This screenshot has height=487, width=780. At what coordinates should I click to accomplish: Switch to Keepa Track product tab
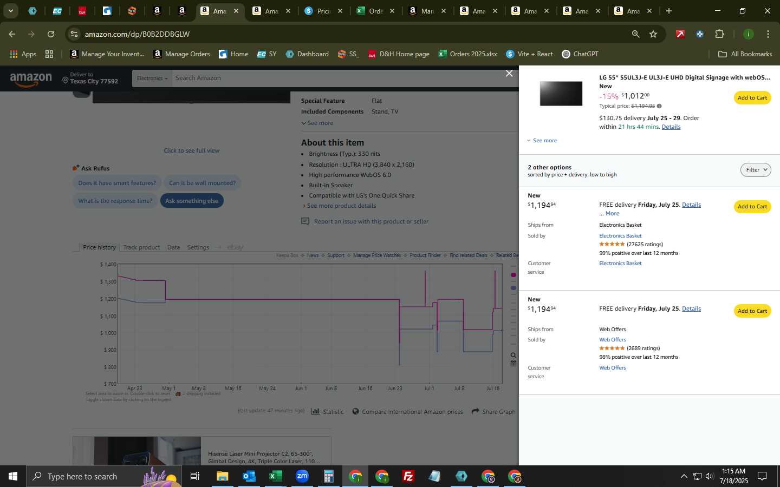point(141,247)
